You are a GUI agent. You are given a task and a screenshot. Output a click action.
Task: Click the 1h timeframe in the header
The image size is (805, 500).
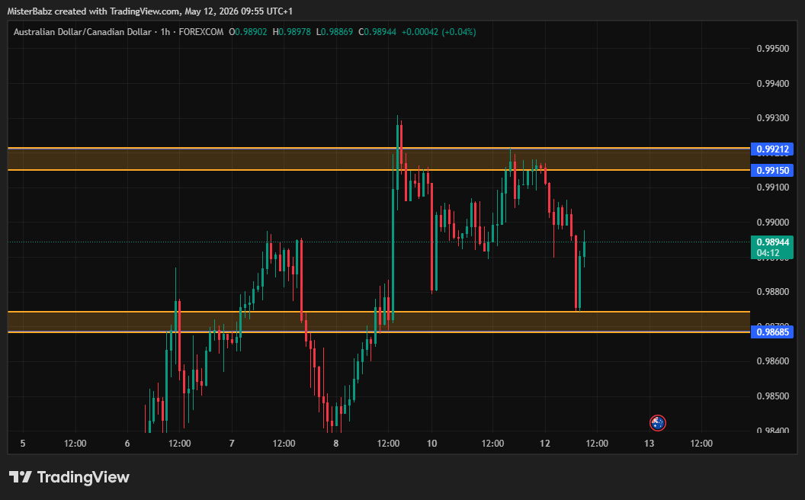(165, 32)
